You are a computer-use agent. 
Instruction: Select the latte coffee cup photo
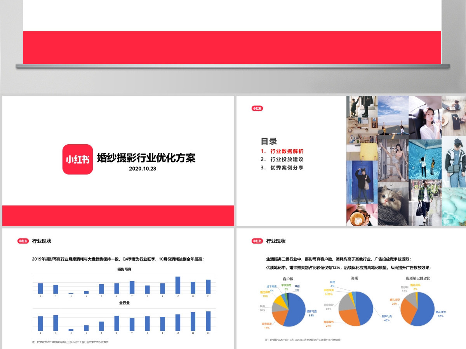[362, 215]
